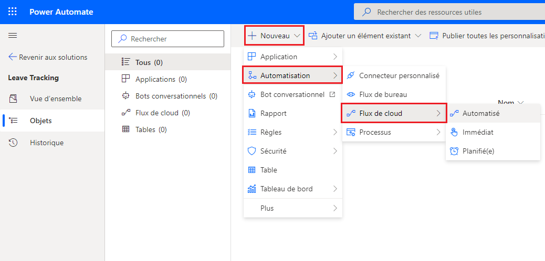Click the Immédiat hand-tap icon

(x=454, y=132)
